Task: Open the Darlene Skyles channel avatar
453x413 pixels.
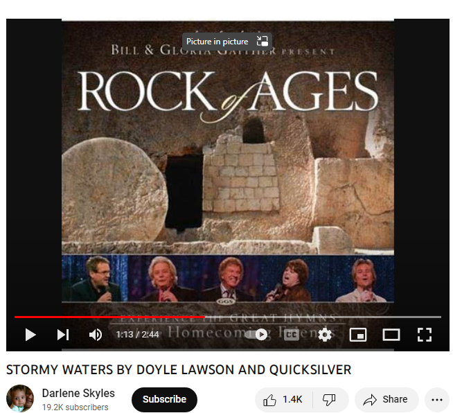Action: tap(20, 398)
